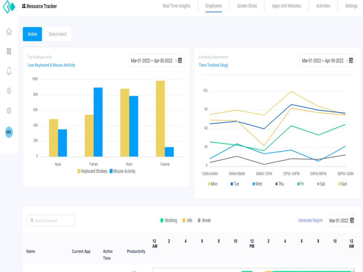363x272 pixels.
Task: Click the Productivity column header
Action: pos(136,251)
